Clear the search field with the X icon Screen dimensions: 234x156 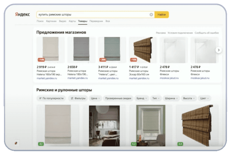[x=151, y=15]
